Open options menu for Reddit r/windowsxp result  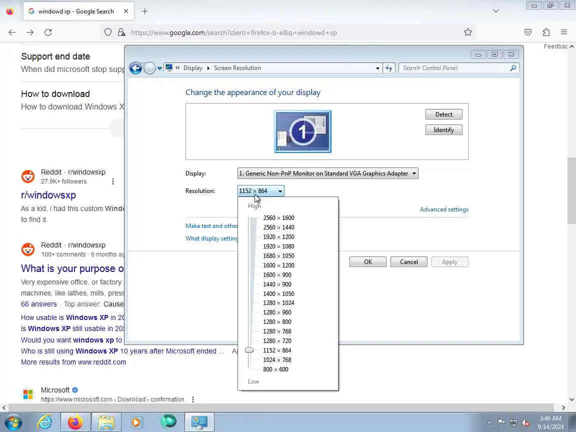[x=113, y=181]
